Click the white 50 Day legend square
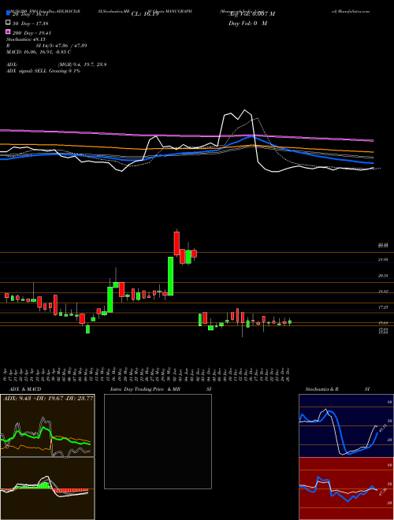394x520 pixels. [x=8, y=23]
